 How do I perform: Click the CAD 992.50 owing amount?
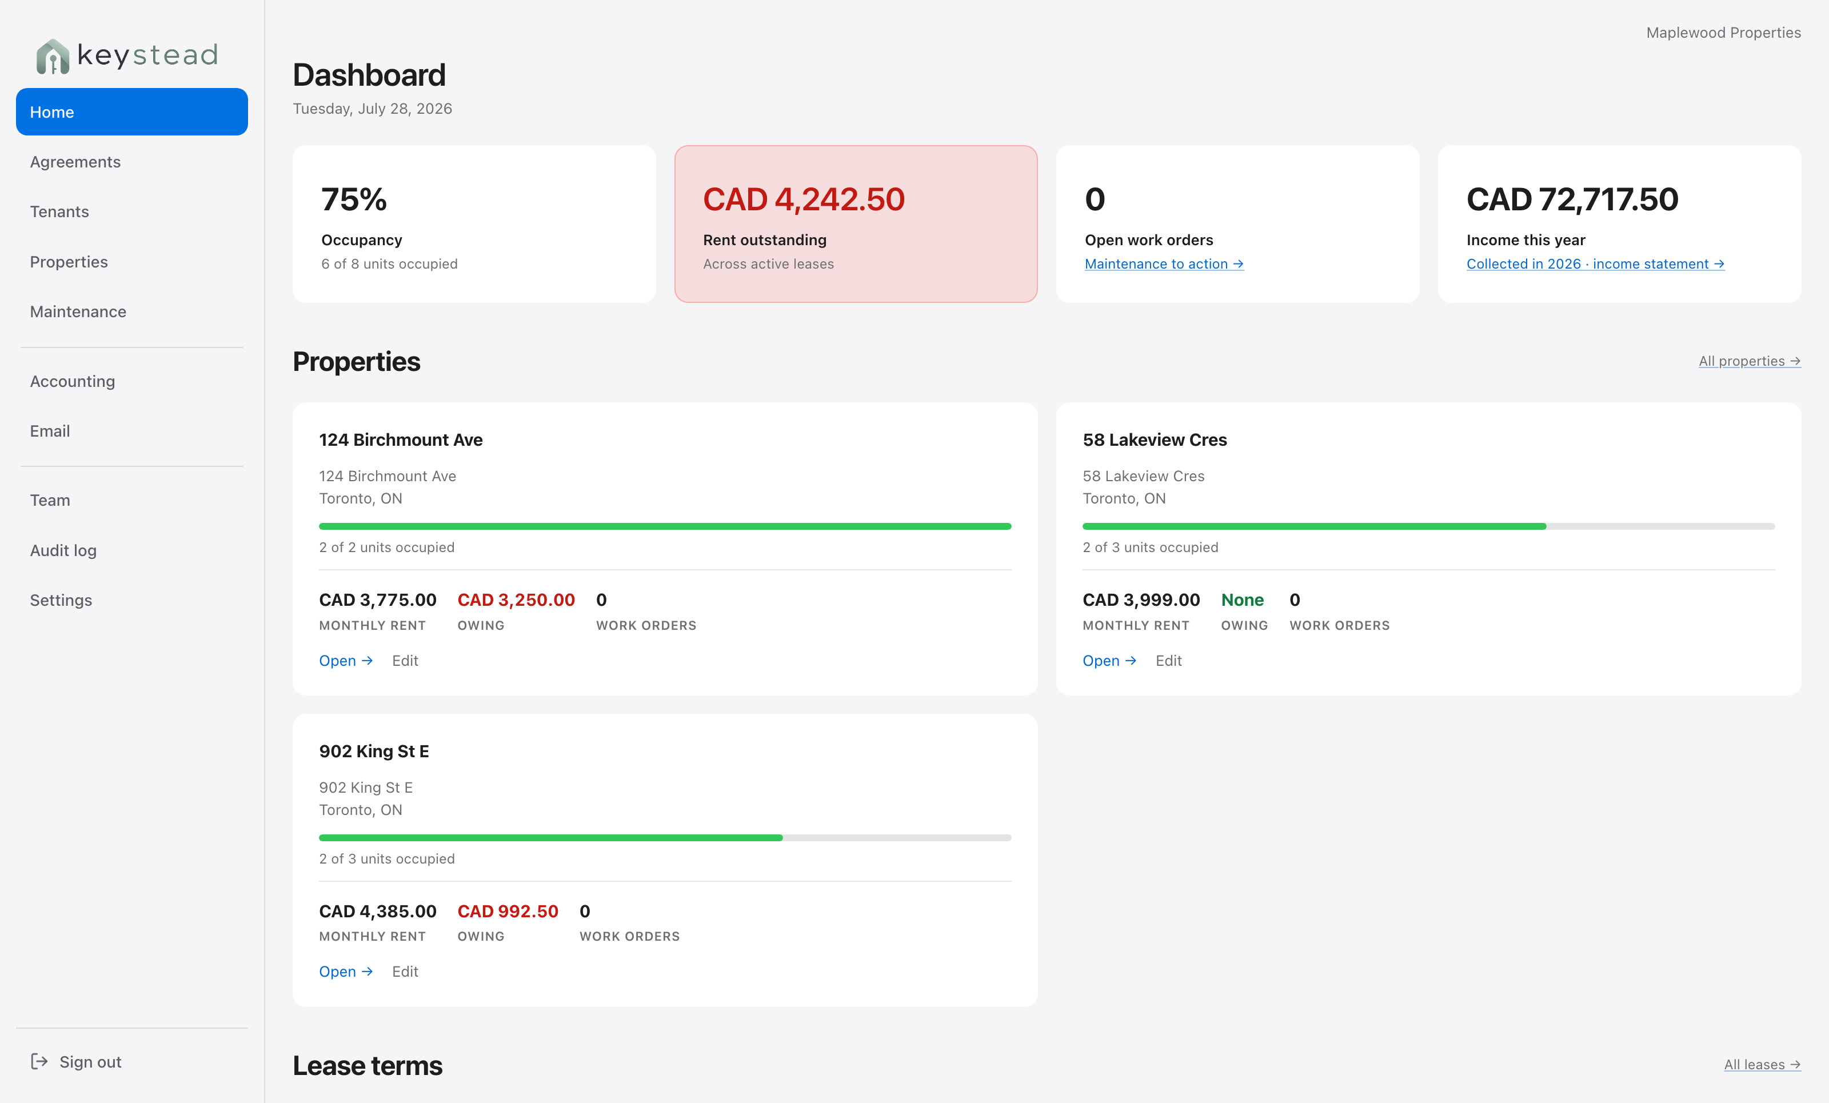pyautogui.click(x=508, y=911)
